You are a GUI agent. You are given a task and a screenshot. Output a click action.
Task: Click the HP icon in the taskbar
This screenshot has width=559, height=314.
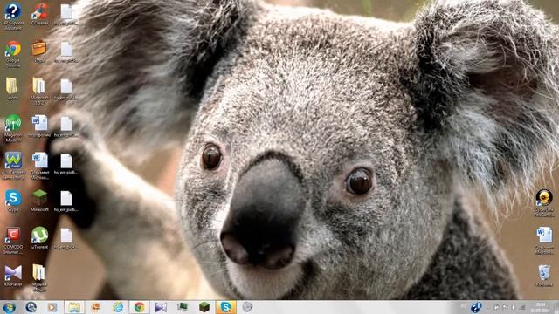[31, 307]
